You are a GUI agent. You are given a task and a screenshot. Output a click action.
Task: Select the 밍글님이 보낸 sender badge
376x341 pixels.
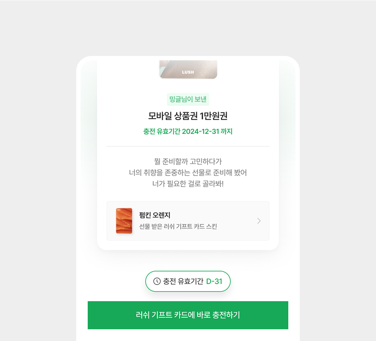click(x=188, y=99)
